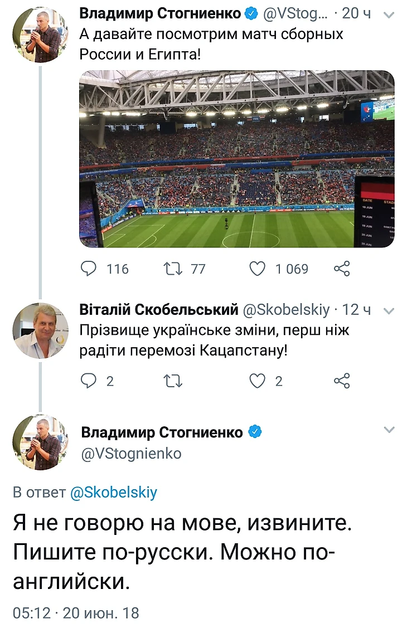Open options chevron on first tweet

tap(389, 15)
